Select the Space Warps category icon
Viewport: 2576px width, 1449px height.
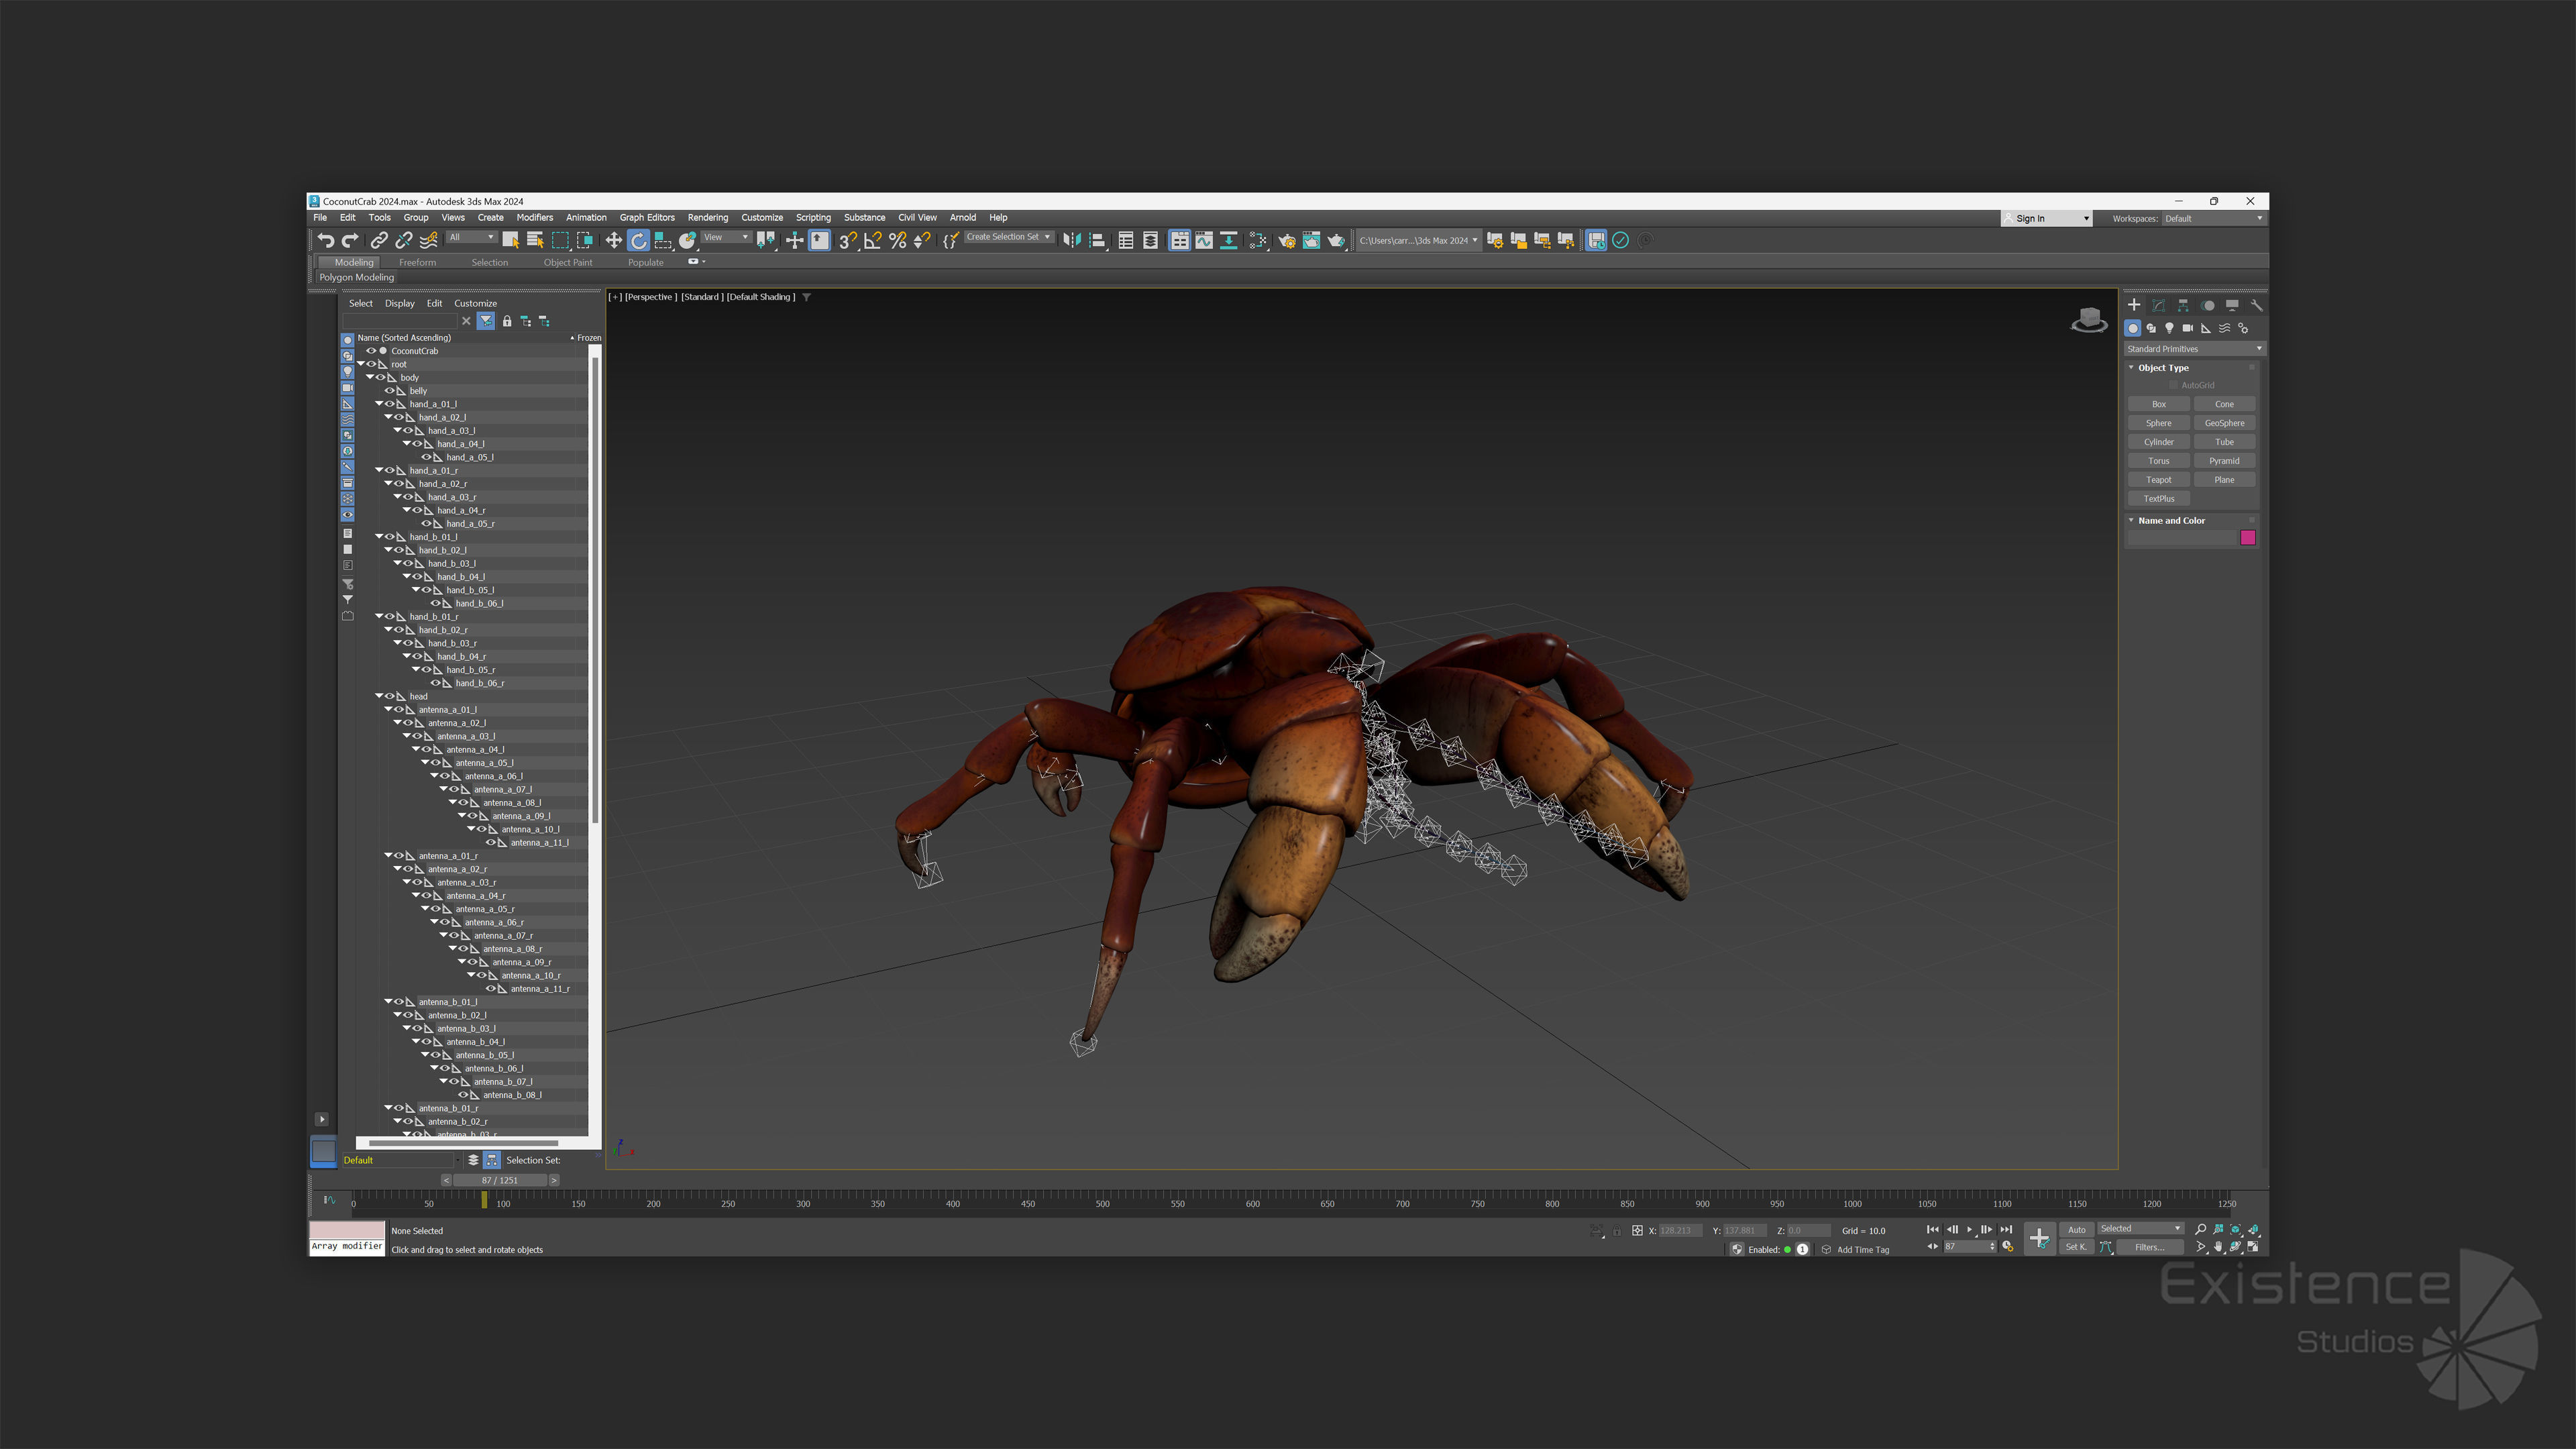[2225, 328]
